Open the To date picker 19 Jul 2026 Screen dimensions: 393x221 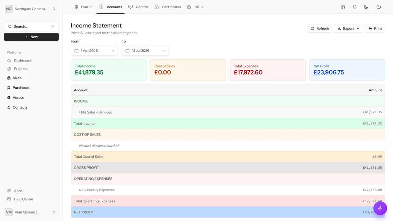(145, 51)
